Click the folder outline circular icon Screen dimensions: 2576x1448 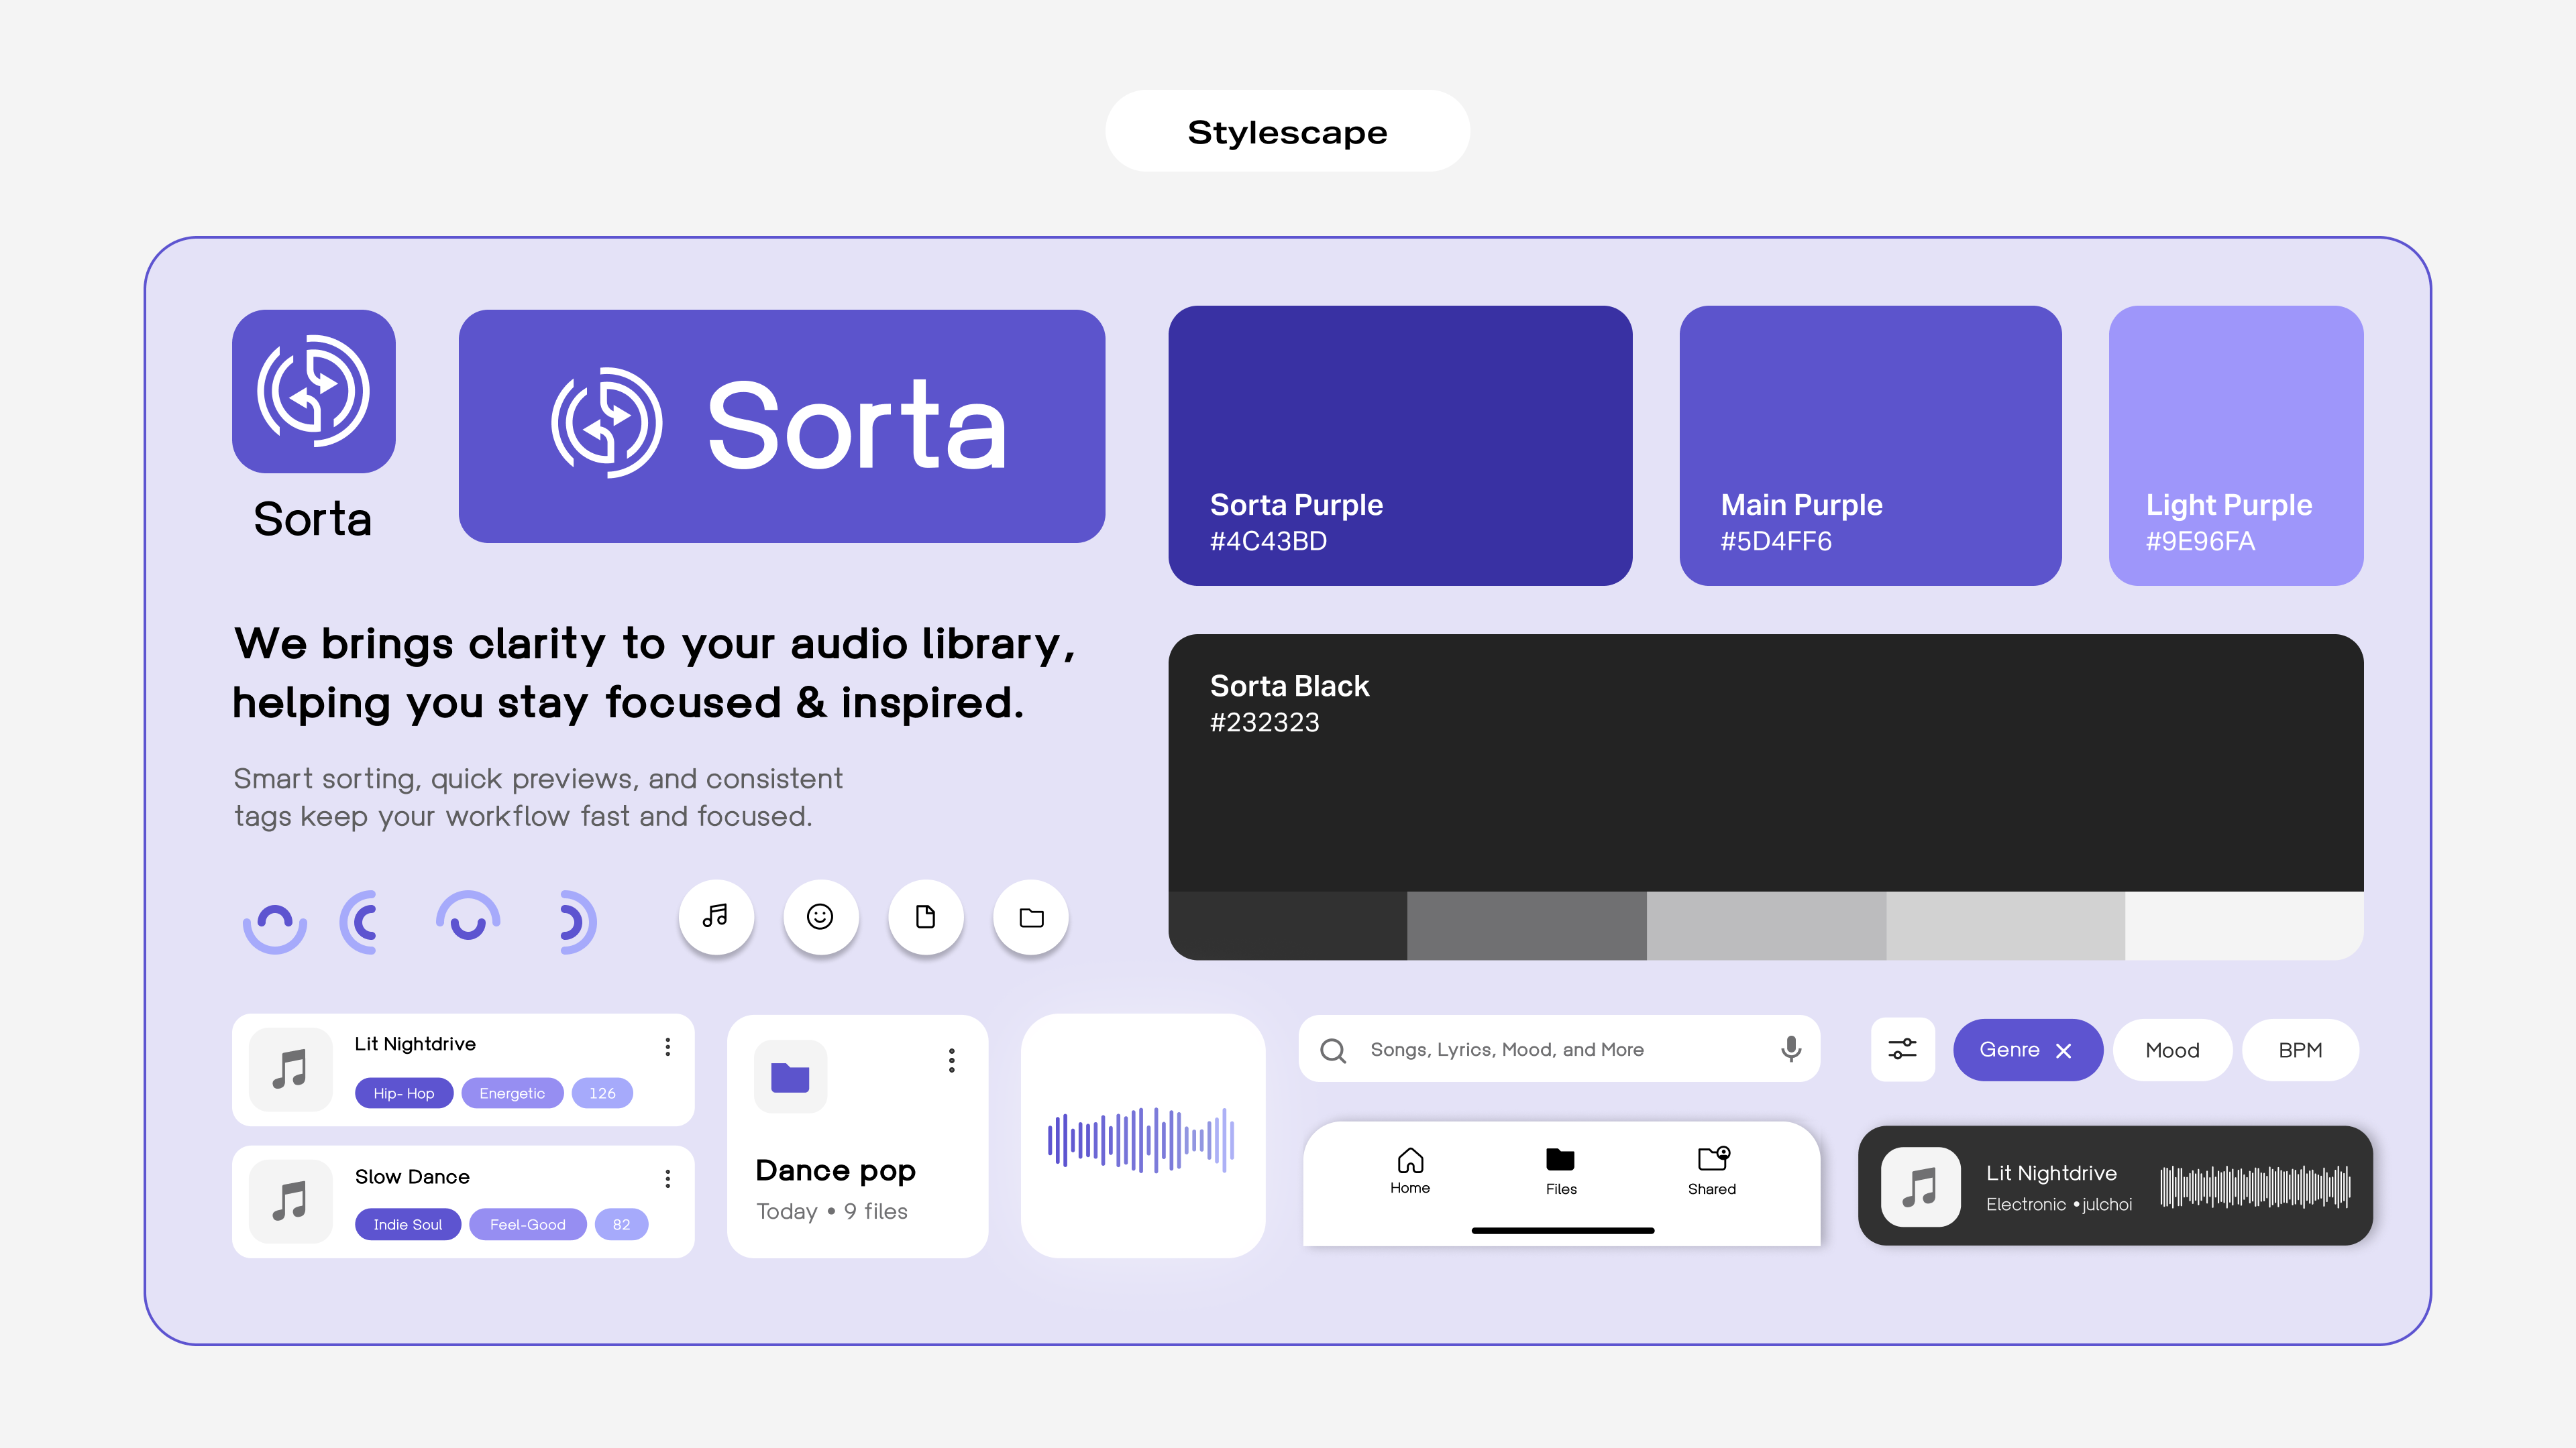pyautogui.click(x=1031, y=916)
